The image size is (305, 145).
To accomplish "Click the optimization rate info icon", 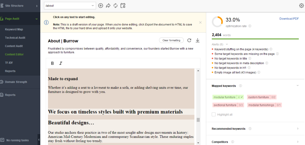I will click(250, 26).
